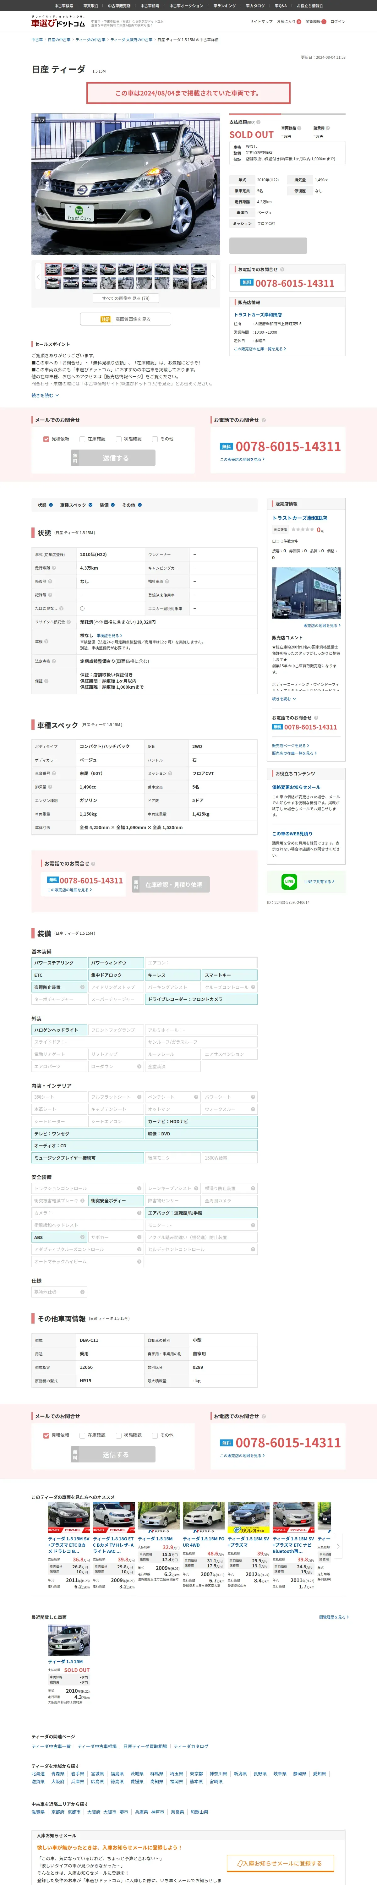The image size is (377, 1885).
Task: Jump to the その他 section anchor
Action: click(132, 505)
